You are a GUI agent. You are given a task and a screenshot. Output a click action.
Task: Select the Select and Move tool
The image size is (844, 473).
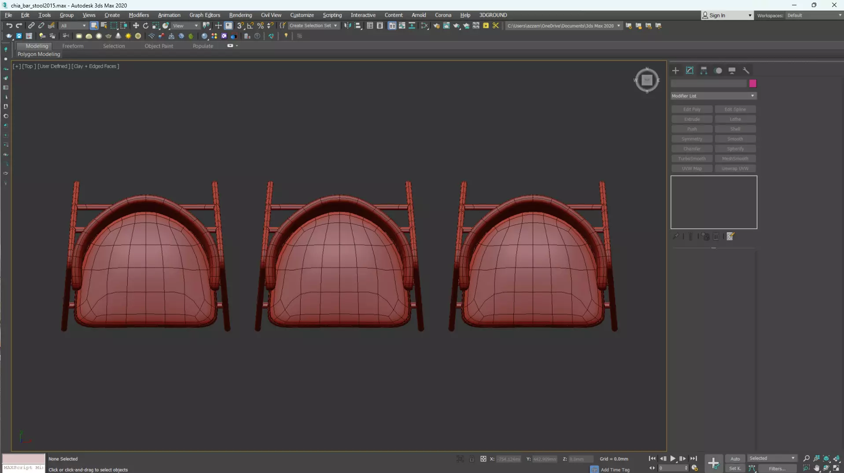point(136,26)
